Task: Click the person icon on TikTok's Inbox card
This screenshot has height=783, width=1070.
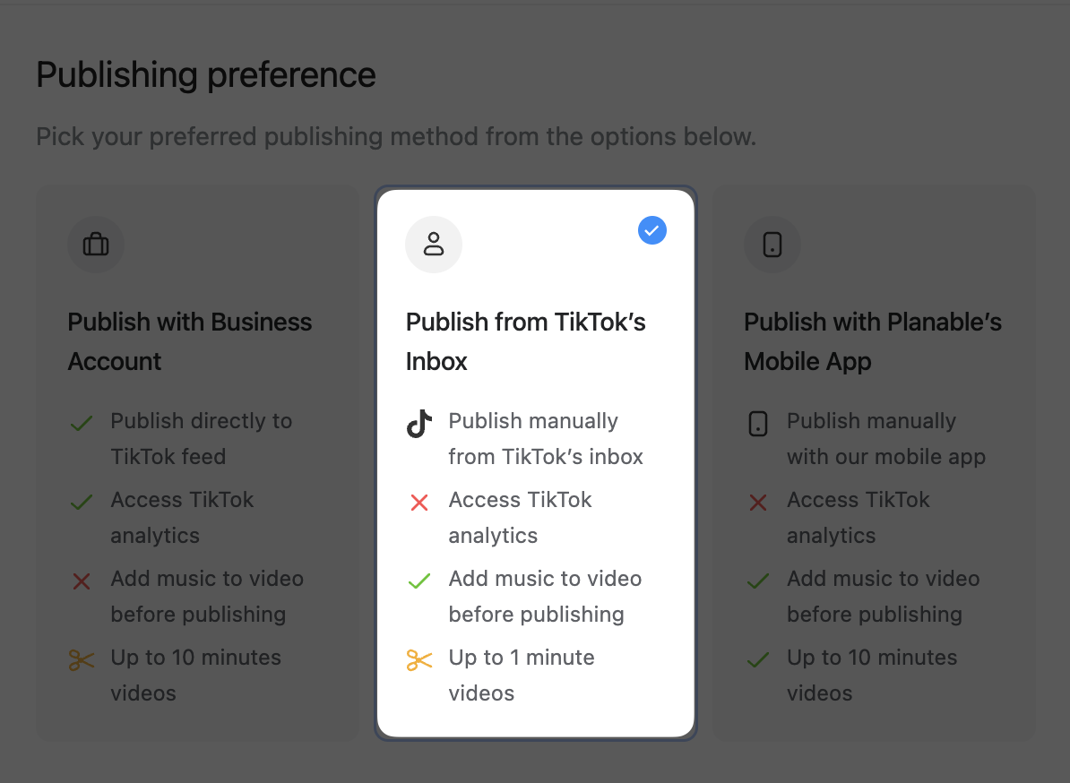Action: tap(434, 245)
